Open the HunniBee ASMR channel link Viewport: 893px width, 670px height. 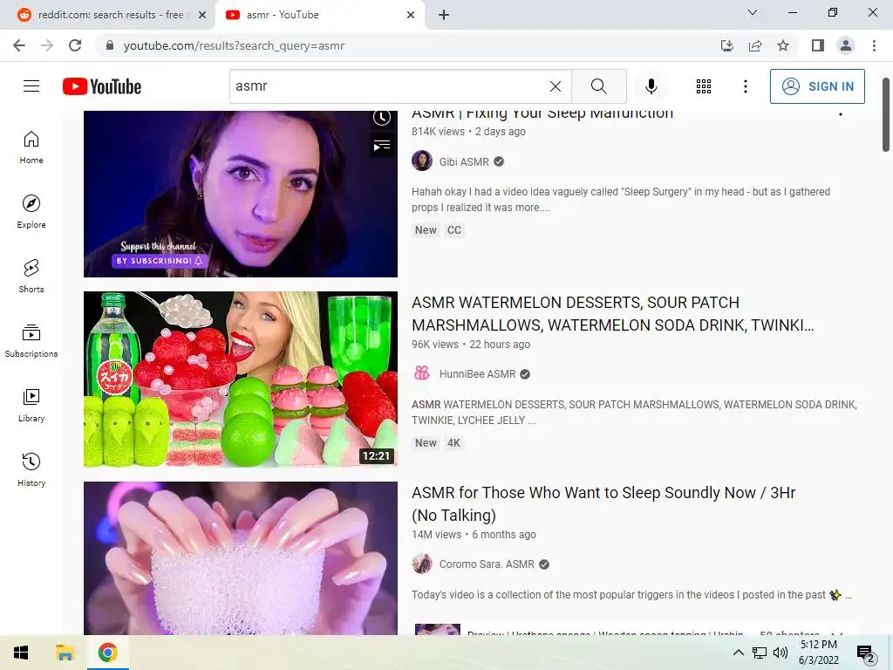tap(477, 374)
